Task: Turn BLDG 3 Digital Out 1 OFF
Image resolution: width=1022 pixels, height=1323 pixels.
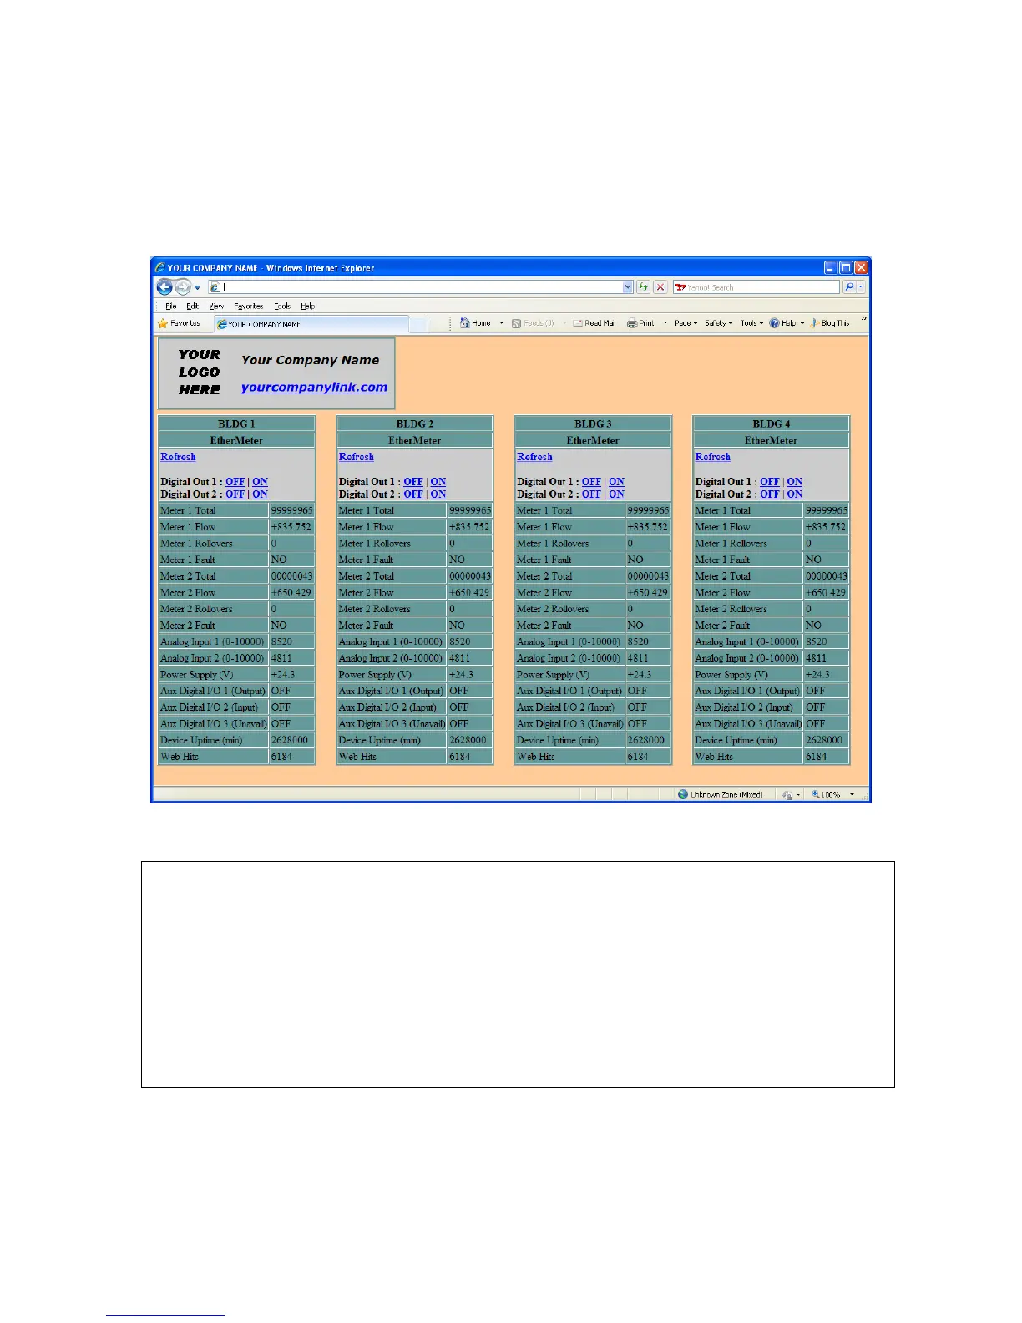Action: coord(591,482)
